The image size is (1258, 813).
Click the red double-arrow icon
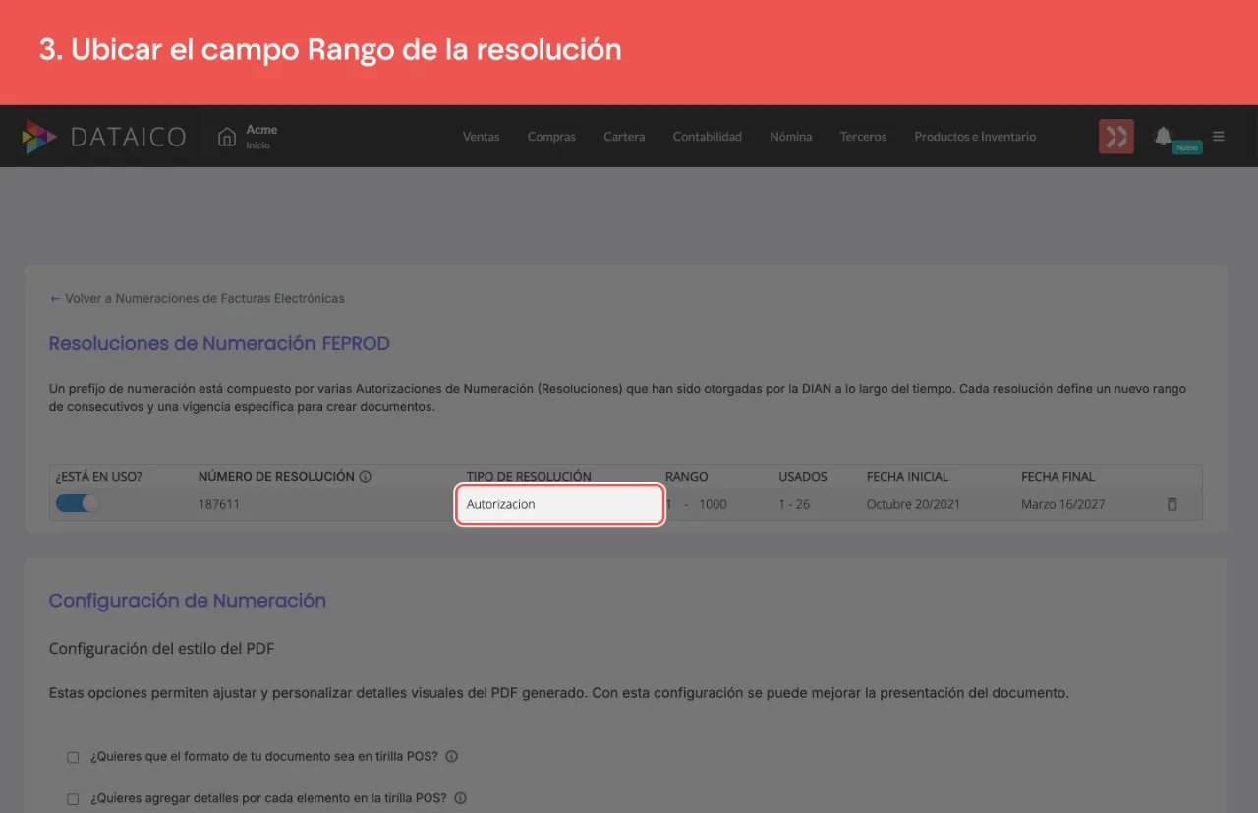pyautogui.click(x=1116, y=137)
